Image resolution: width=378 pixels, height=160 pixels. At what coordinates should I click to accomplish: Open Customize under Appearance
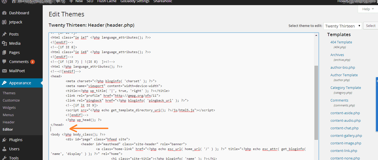[11, 100]
